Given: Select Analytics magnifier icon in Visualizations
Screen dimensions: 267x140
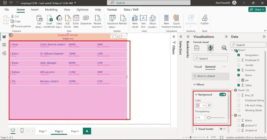Looking at the screenshot, I should click(224, 48).
